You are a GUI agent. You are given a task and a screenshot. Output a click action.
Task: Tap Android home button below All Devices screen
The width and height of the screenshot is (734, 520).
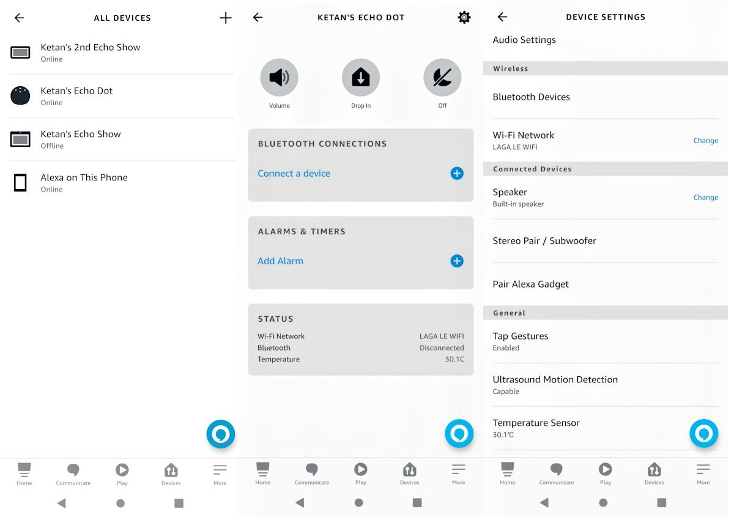(x=120, y=503)
